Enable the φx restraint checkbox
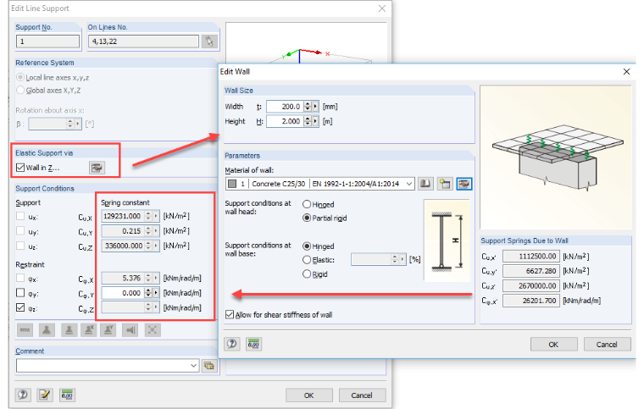 pos(20,278)
